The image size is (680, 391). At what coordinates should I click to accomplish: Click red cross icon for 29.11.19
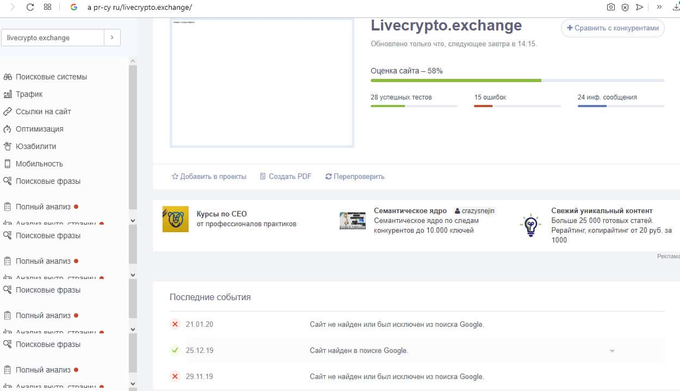pos(175,376)
